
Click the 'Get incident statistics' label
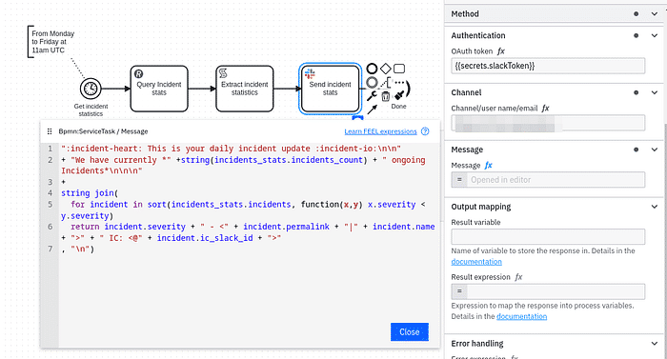pos(91,110)
